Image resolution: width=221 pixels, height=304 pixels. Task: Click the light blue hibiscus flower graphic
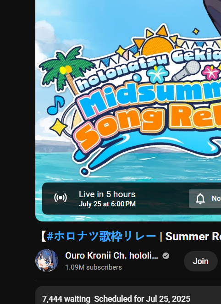pyautogui.click(x=157, y=74)
